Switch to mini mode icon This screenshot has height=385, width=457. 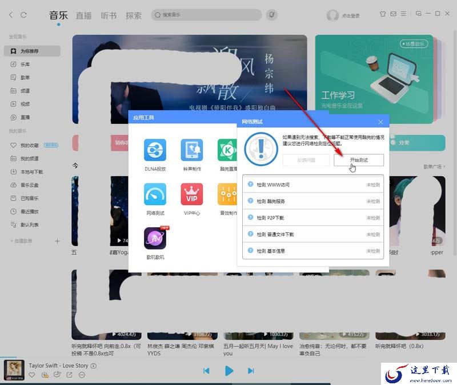419,14
